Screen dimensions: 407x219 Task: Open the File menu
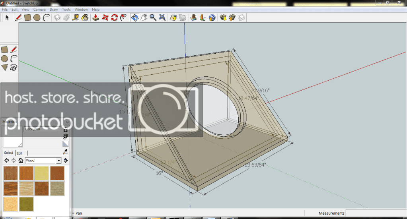5,9
